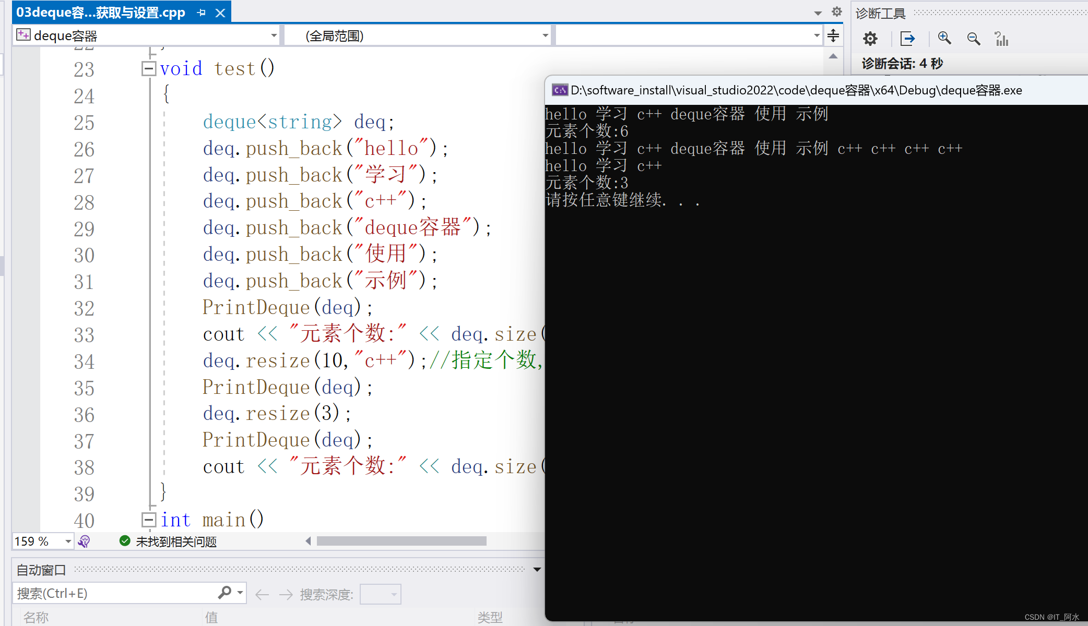Click line 25 deque<string> deq; code
The image size is (1088, 626).
(299, 122)
